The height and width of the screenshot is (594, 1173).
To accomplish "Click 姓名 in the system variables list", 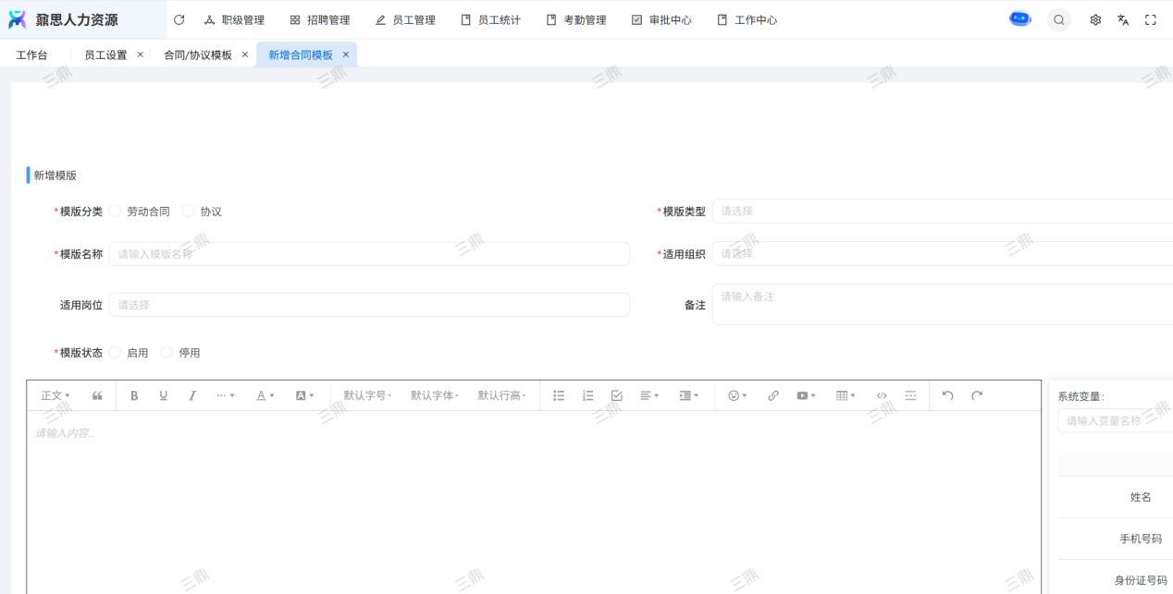I will tap(1140, 497).
